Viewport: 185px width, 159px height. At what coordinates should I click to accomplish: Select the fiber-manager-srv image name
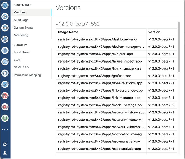[x=100, y=68]
